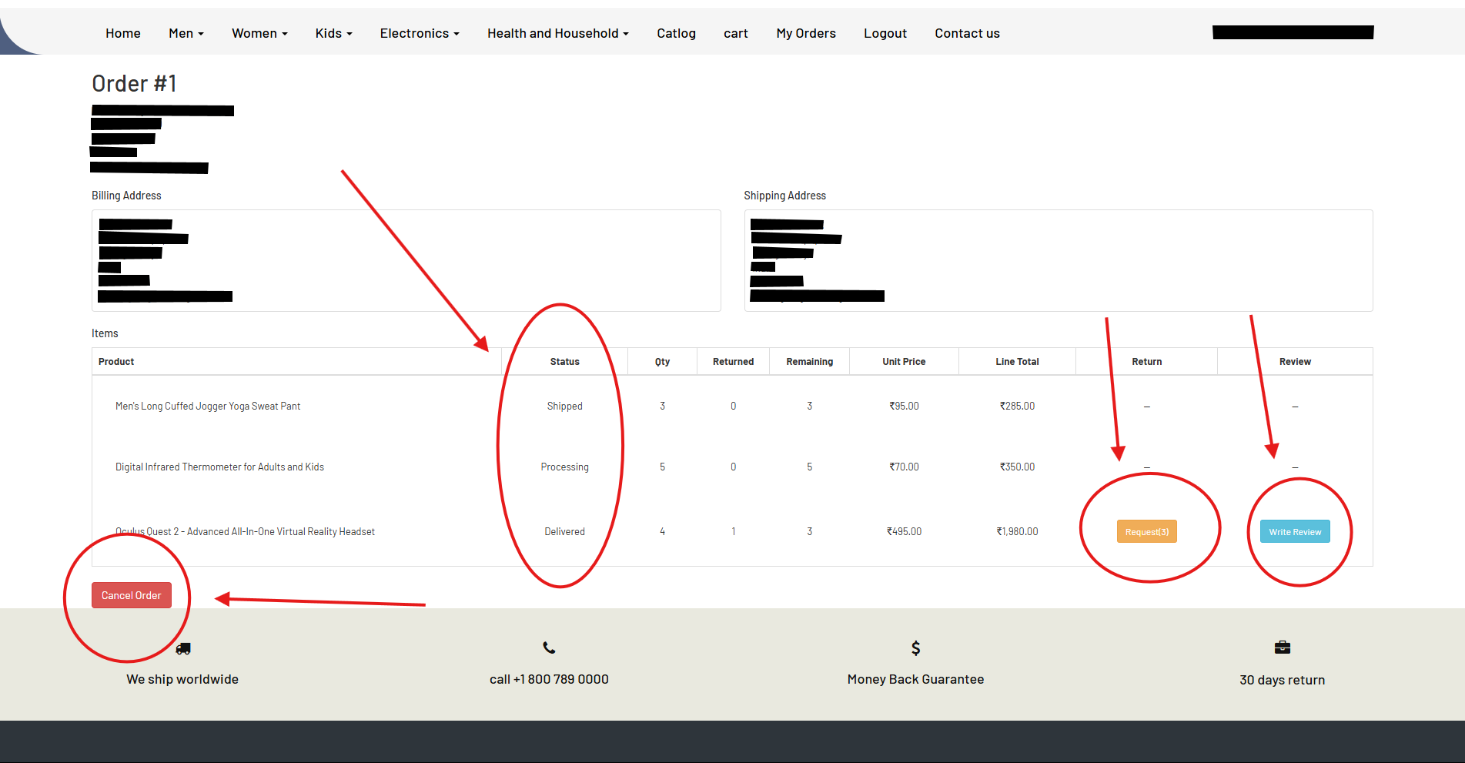Click the delivery truck icon in footer
Screen dimensions: 1465x763
pyautogui.click(x=183, y=649)
